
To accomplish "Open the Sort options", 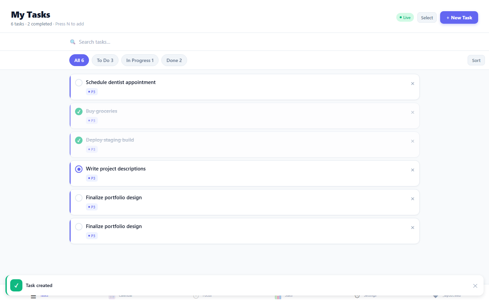I will coord(476,60).
